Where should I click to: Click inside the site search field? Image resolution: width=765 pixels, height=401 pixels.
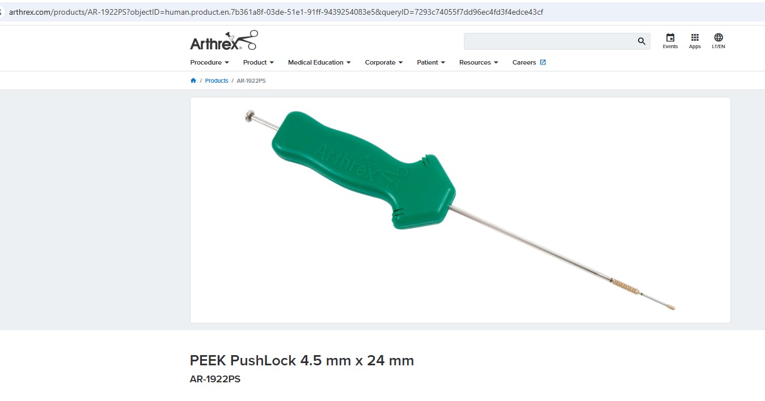(550, 41)
